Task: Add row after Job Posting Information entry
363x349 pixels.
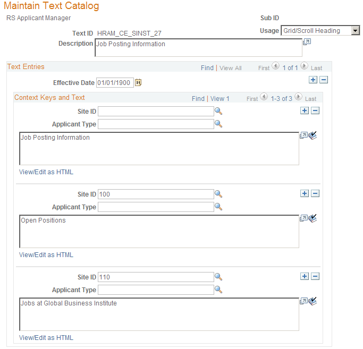Action: (x=305, y=110)
